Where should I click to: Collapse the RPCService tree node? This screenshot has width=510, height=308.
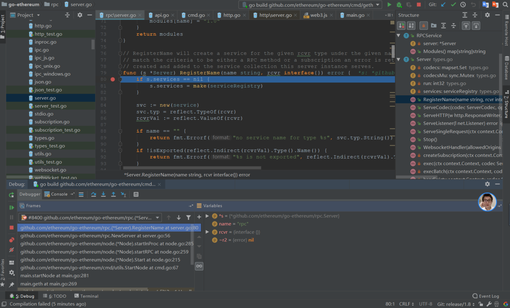(x=399, y=36)
